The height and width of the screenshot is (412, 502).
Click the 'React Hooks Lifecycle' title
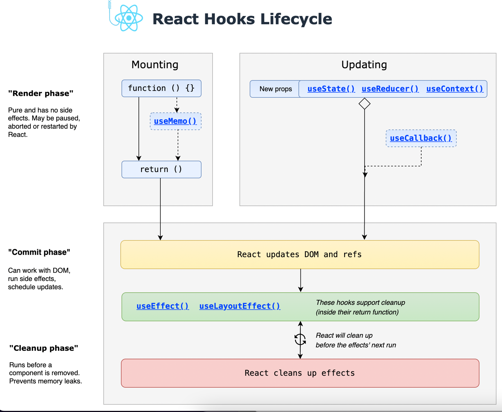coord(242,19)
